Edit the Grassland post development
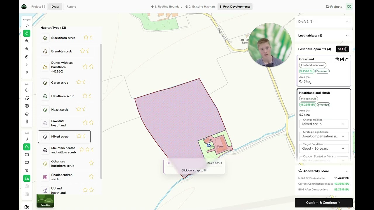 click(342, 59)
